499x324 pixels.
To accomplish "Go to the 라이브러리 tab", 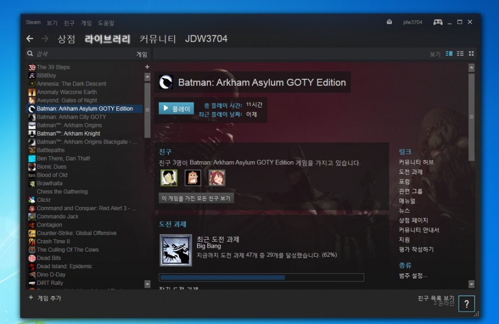I will tap(108, 39).
